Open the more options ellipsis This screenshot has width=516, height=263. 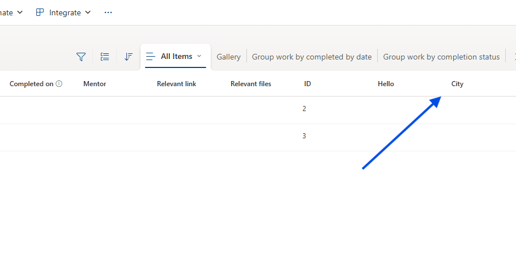108,12
